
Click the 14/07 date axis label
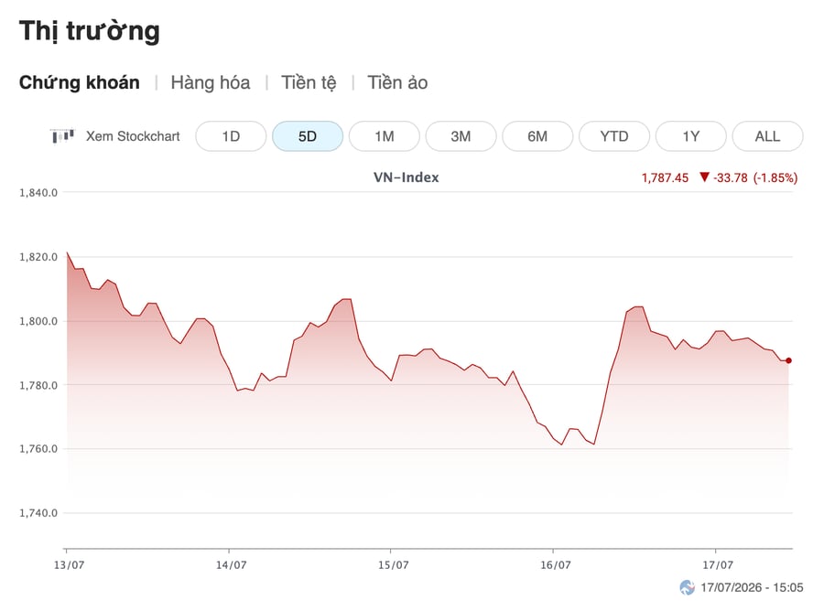(x=232, y=564)
